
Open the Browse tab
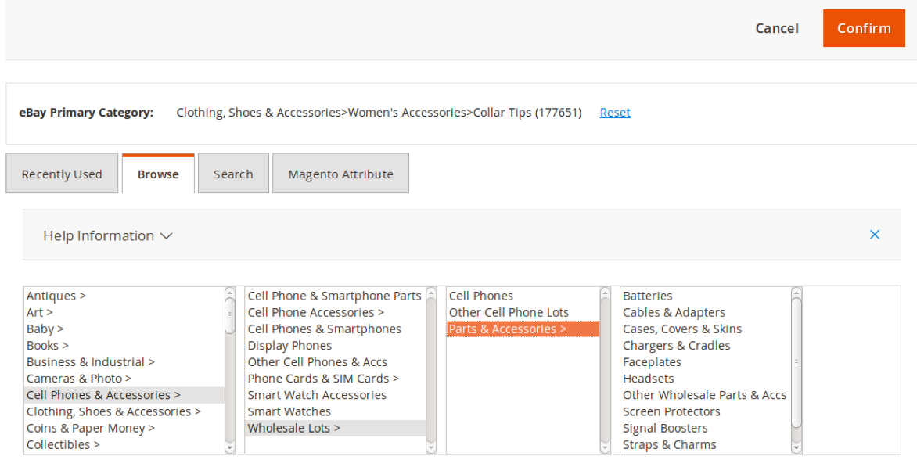tap(158, 174)
